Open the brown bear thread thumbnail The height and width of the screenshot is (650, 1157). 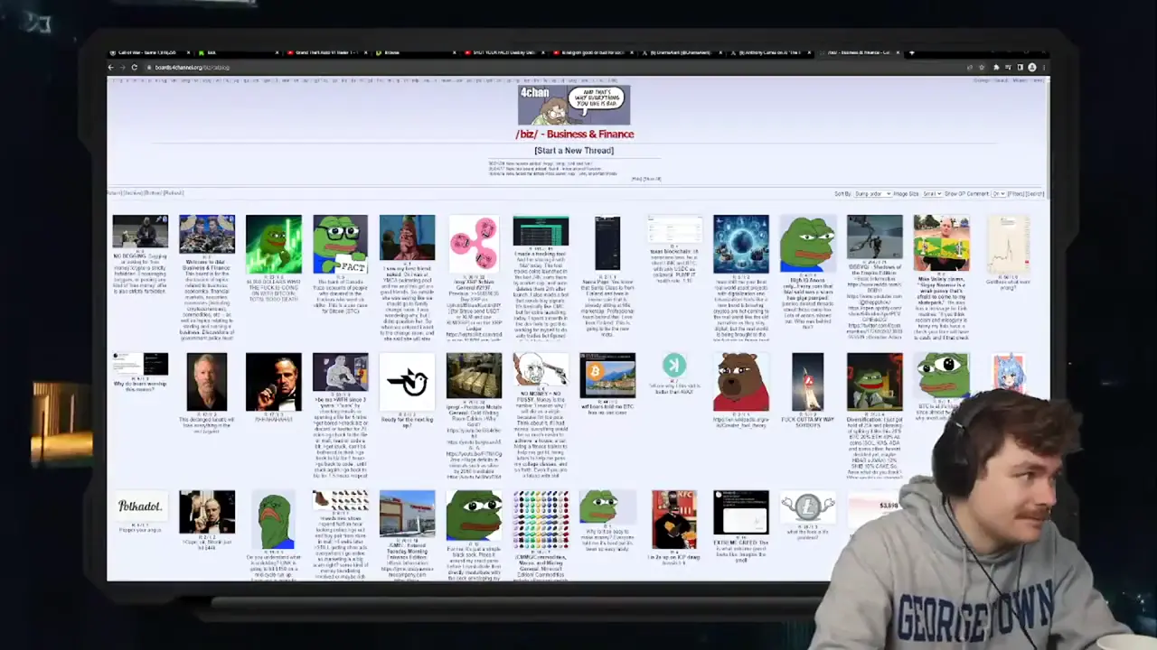click(x=740, y=382)
